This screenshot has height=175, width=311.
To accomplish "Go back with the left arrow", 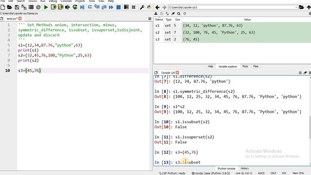I will click(157, 7).
